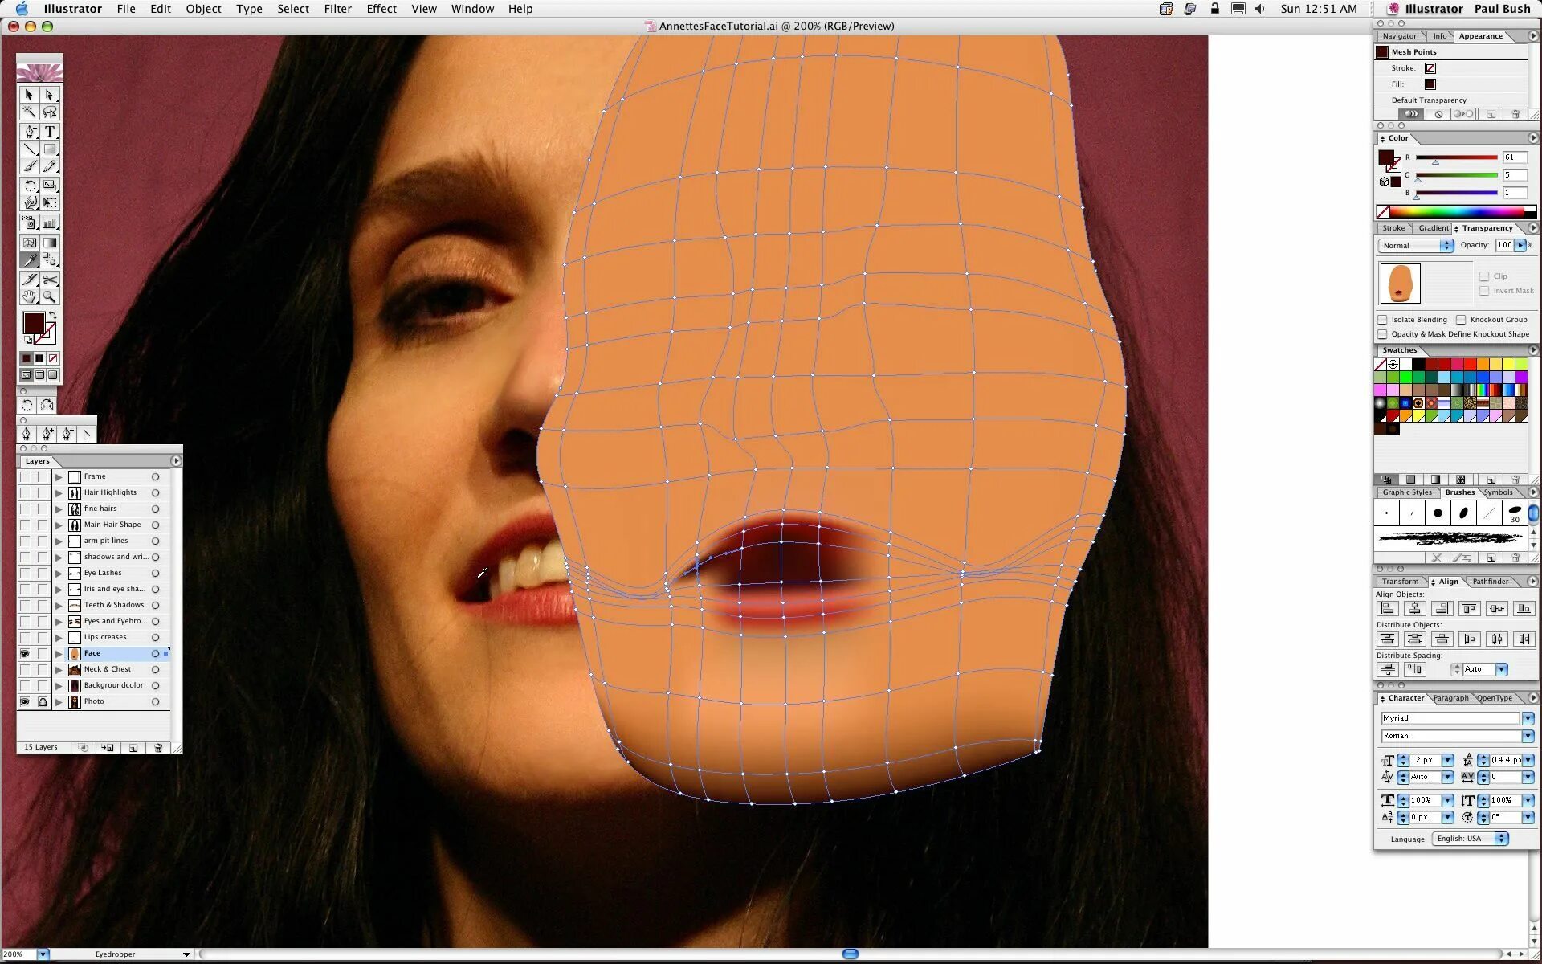Hide the Face layer visibility eye
Image resolution: width=1542 pixels, height=964 pixels.
point(25,653)
